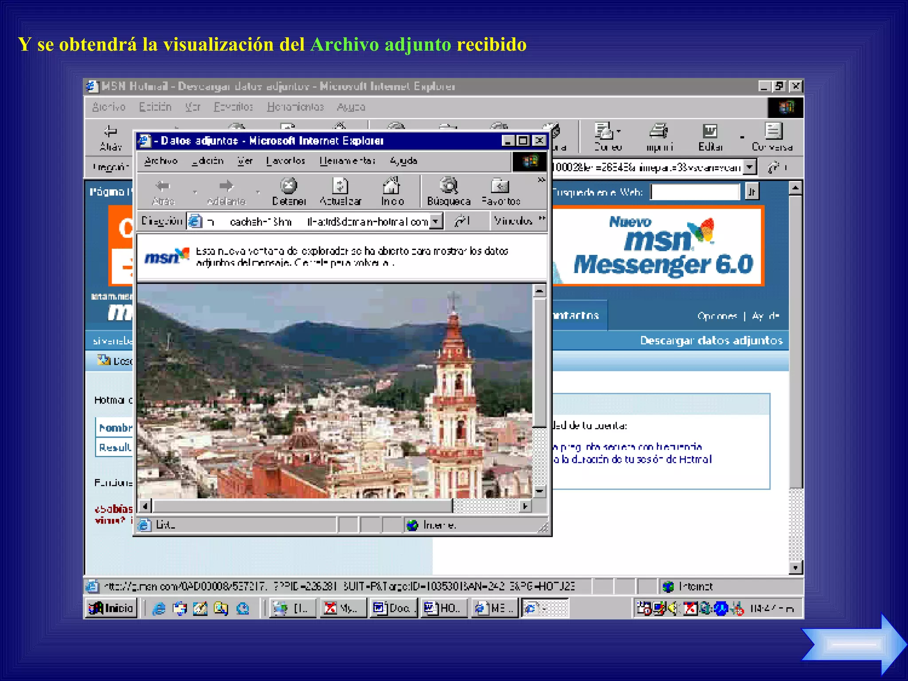The width and height of the screenshot is (908, 681).
Task: Click the Opciones link in the Hotmail page
Action: [x=717, y=316]
